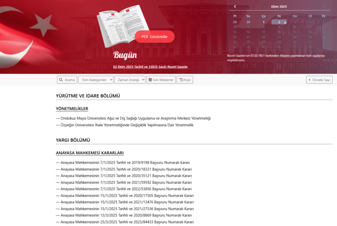This screenshot has width=337, height=226.
Task: Expand the Zaman Aralığı dropdown
Action: coord(130,80)
